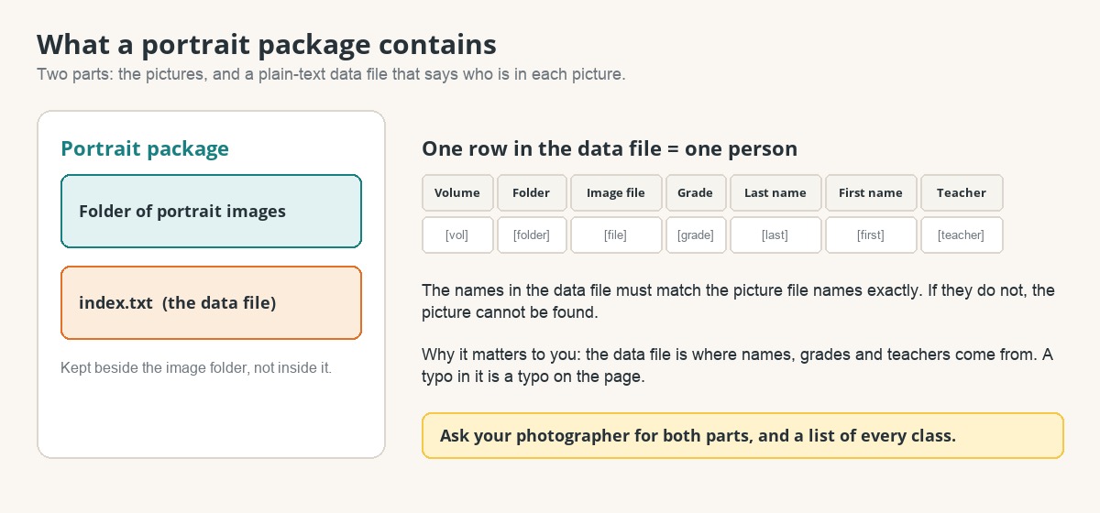Click the 'names in the data file must match' paragraph
Viewport: 1100px width, 513px height.
(x=738, y=301)
